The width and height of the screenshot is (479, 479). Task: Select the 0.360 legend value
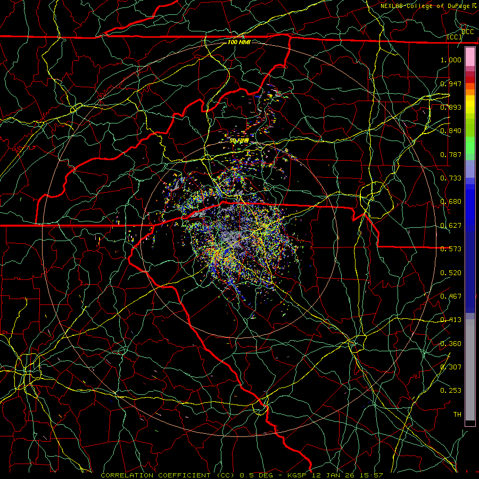tap(451, 344)
